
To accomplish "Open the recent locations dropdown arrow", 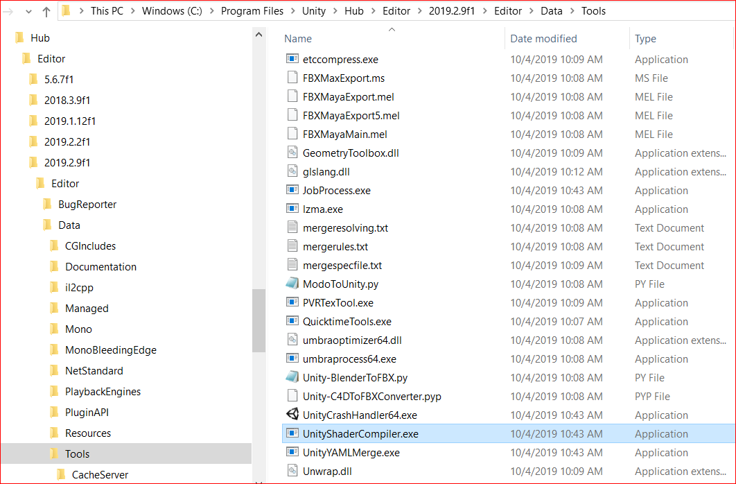I will coord(28,12).
